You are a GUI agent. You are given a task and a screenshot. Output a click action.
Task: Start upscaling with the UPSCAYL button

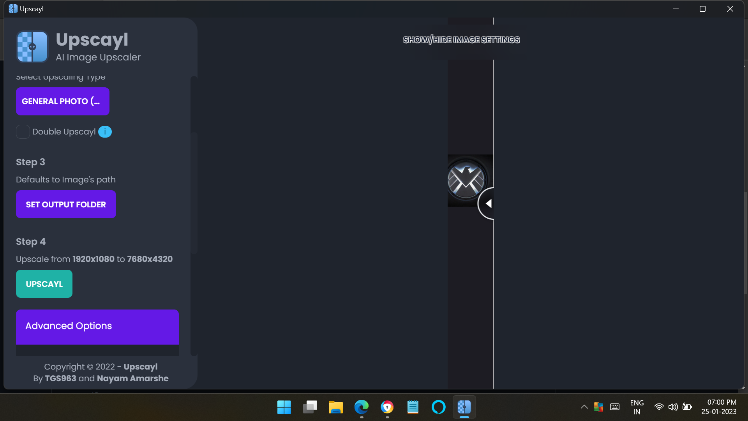(44, 284)
